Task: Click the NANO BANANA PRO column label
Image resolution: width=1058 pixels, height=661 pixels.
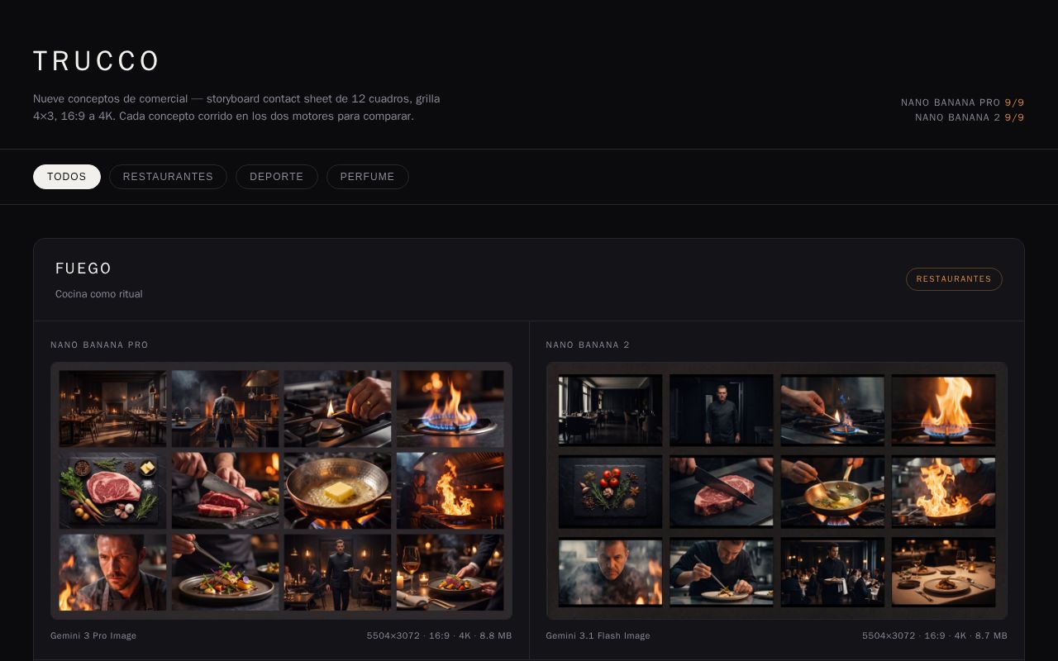Action: (99, 345)
